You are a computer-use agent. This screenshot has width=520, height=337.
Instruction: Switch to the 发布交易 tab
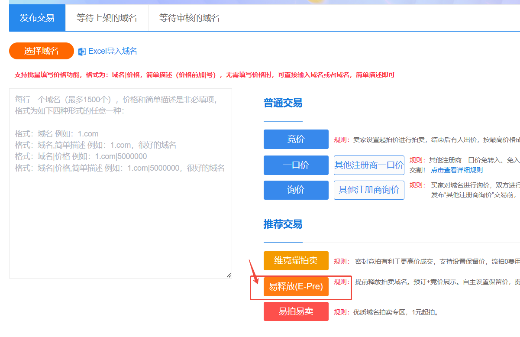click(37, 18)
